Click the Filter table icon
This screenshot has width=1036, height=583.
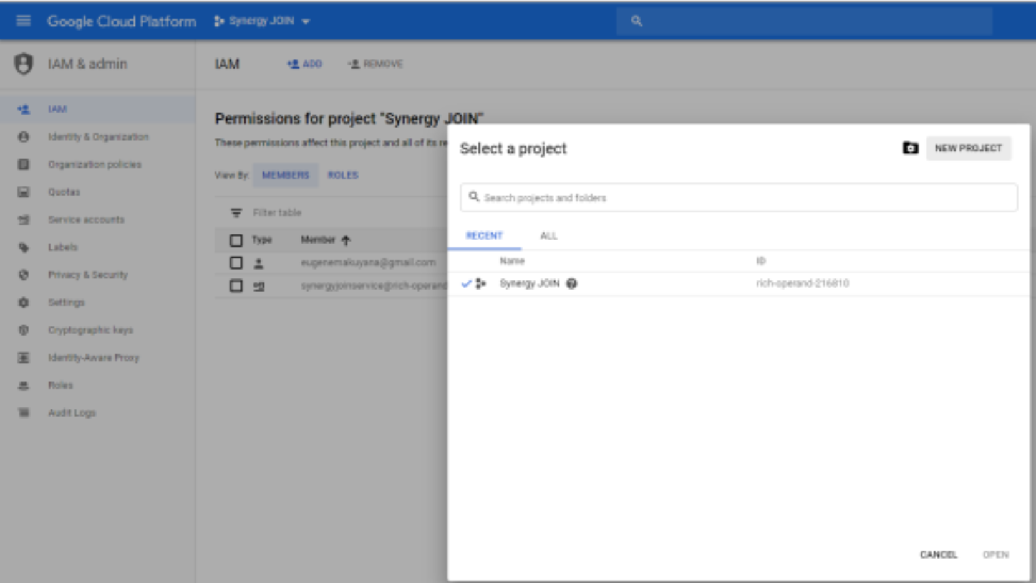coord(236,212)
